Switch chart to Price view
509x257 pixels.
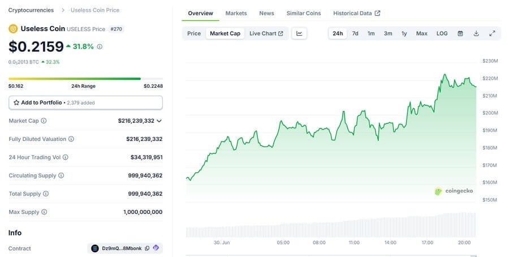point(194,33)
